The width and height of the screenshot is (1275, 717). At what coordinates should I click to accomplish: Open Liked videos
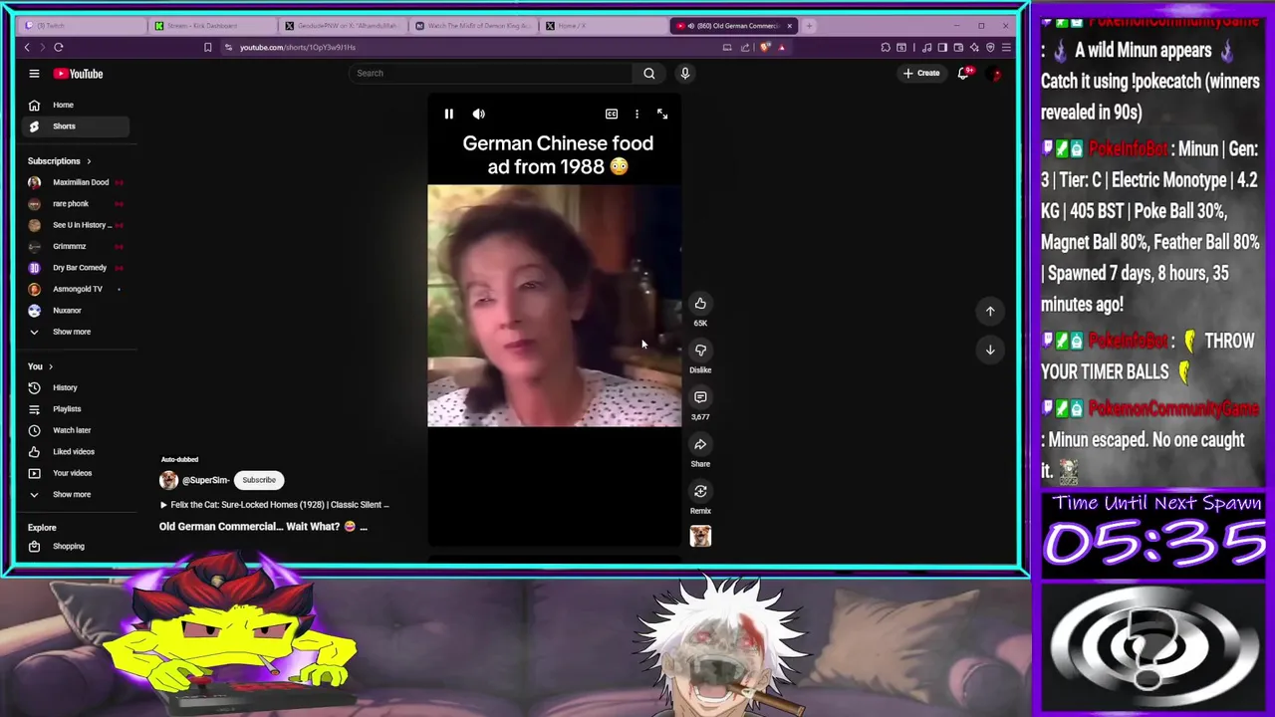coord(75,452)
